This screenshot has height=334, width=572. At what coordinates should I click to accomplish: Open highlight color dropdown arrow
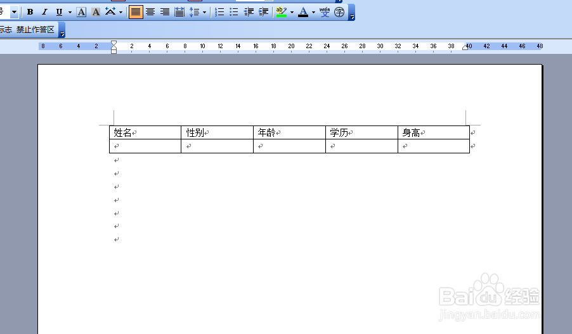click(x=292, y=12)
